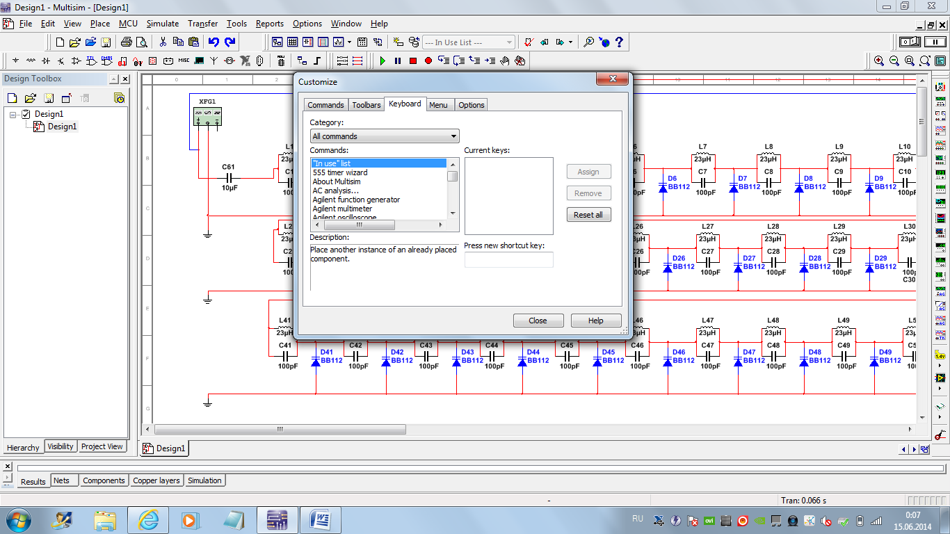The width and height of the screenshot is (950, 534).
Task: Click the Windows Start button
Action: (x=18, y=520)
